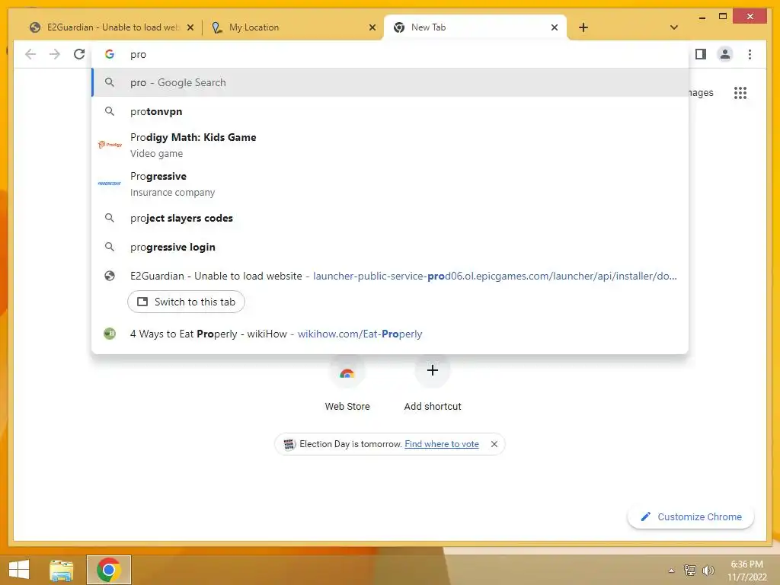Open the Find where to vote link
Viewport: 780px width, 585px height.
(442, 444)
